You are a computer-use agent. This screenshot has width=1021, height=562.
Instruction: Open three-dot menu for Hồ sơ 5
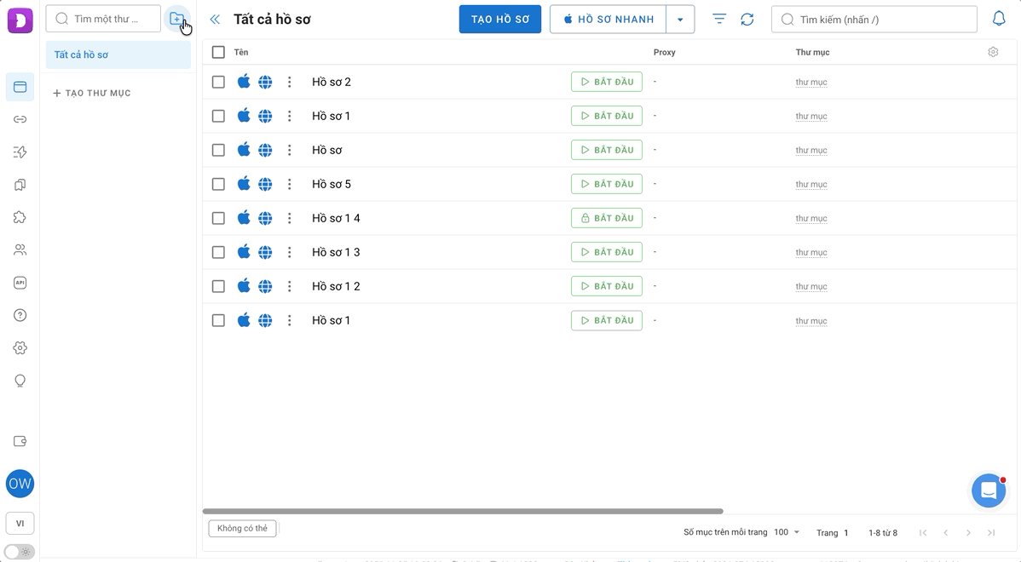[x=290, y=184]
